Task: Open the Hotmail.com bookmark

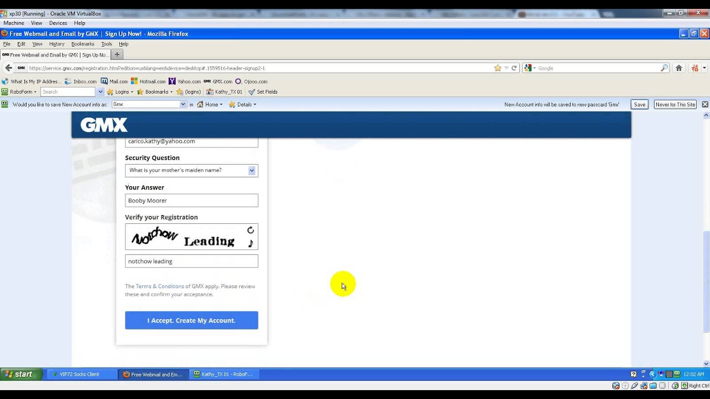Action: tap(149, 81)
